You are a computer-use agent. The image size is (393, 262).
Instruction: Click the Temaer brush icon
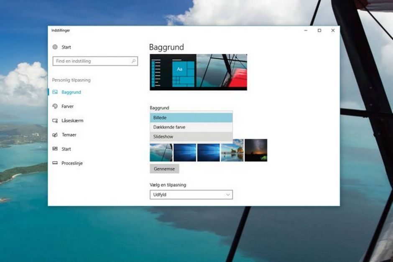click(55, 135)
